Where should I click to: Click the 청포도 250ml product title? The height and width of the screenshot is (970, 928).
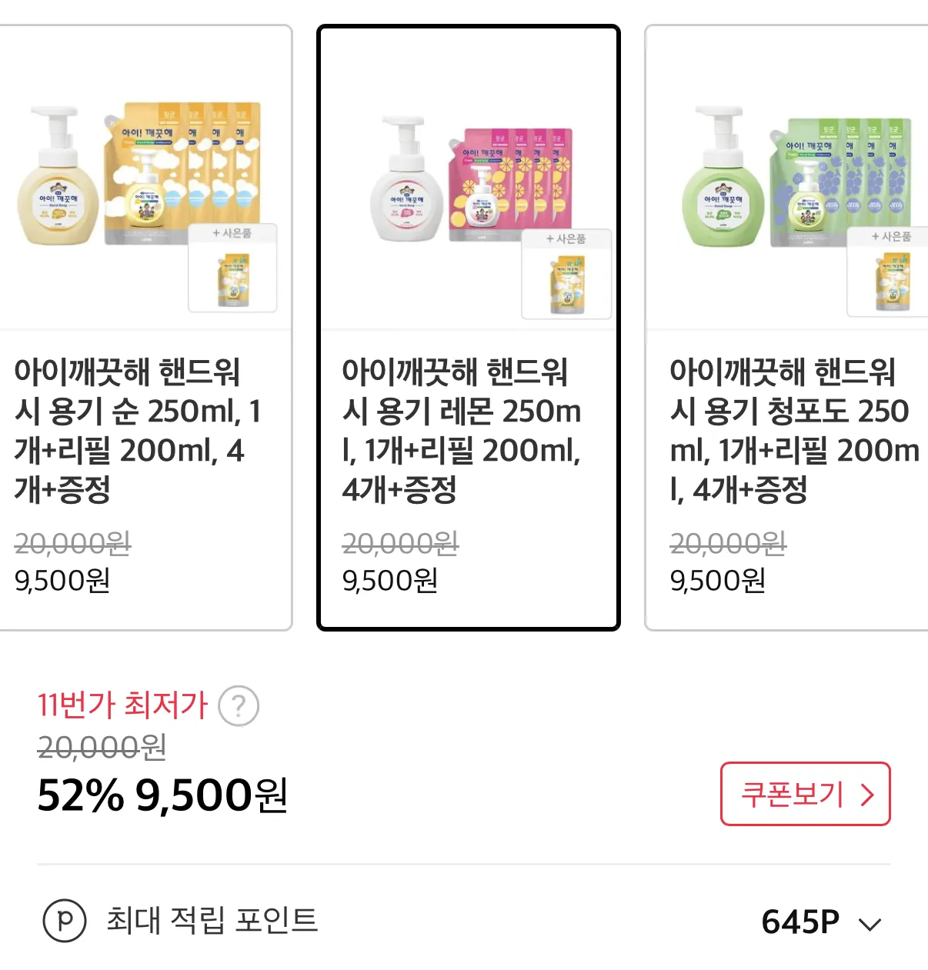coord(793,430)
